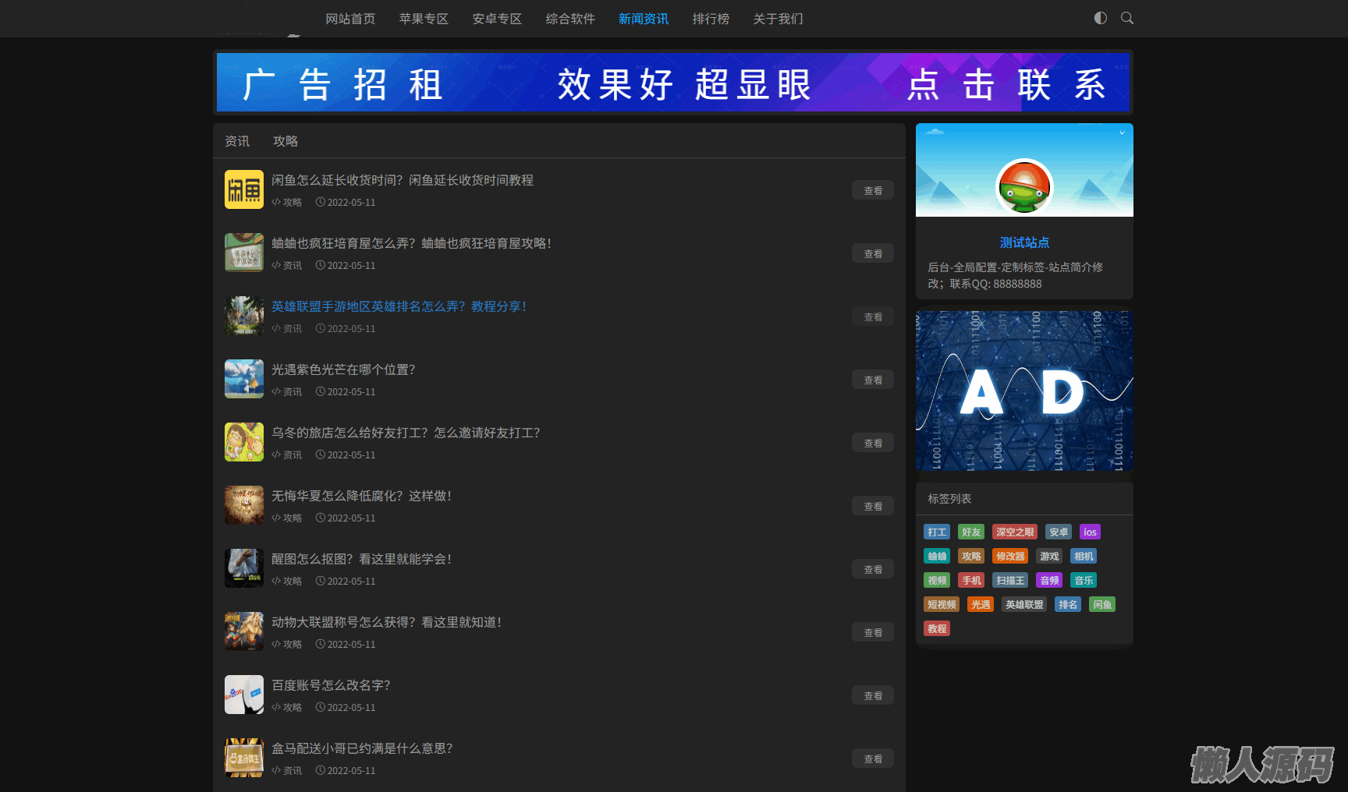
Task: Click 查看 button for the 闲鱼 article
Action: (x=872, y=190)
